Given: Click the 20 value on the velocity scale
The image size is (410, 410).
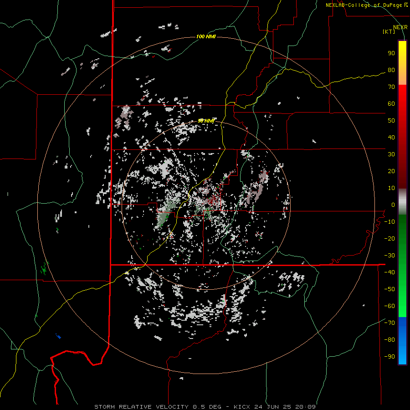Looking at the screenshot, I should (391, 171).
